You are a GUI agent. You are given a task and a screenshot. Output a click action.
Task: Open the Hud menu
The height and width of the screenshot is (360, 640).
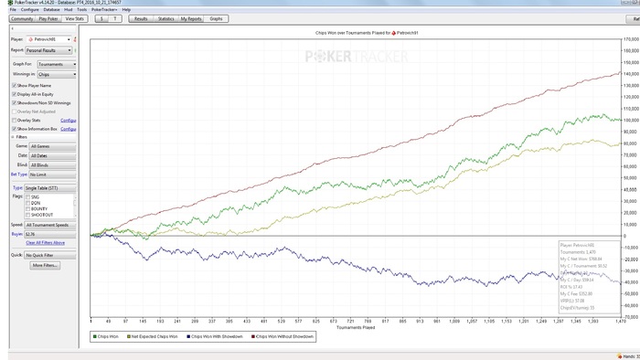69,9
